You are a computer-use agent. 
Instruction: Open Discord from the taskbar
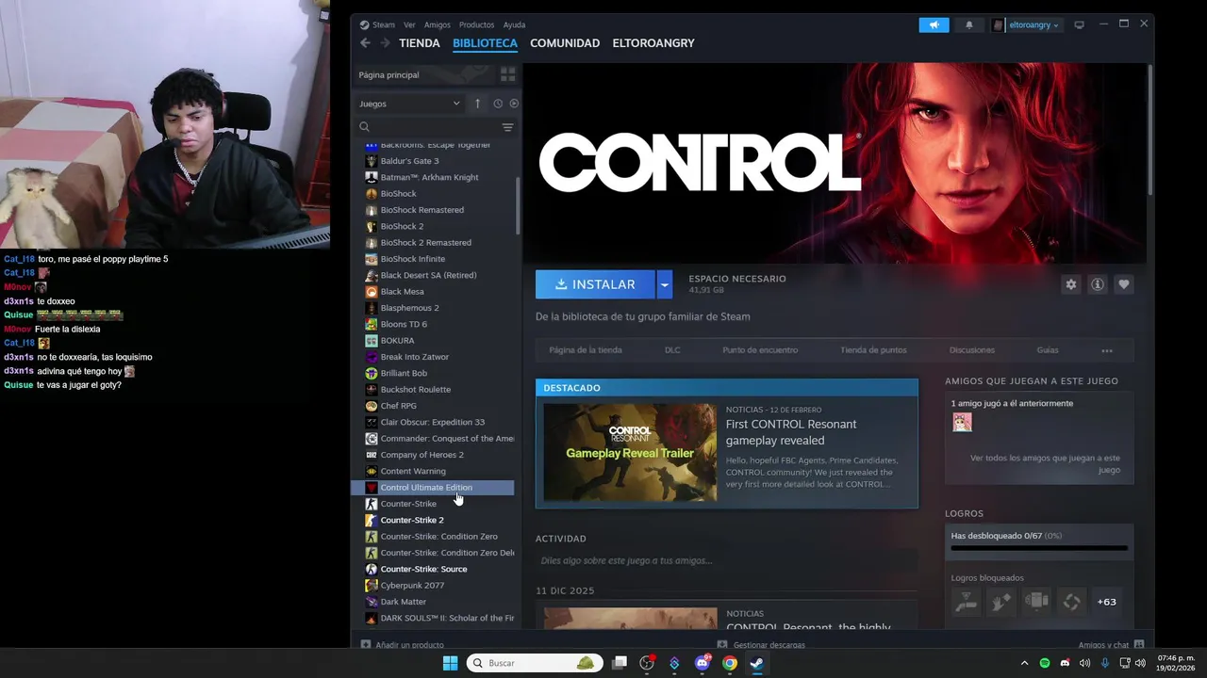click(702, 663)
